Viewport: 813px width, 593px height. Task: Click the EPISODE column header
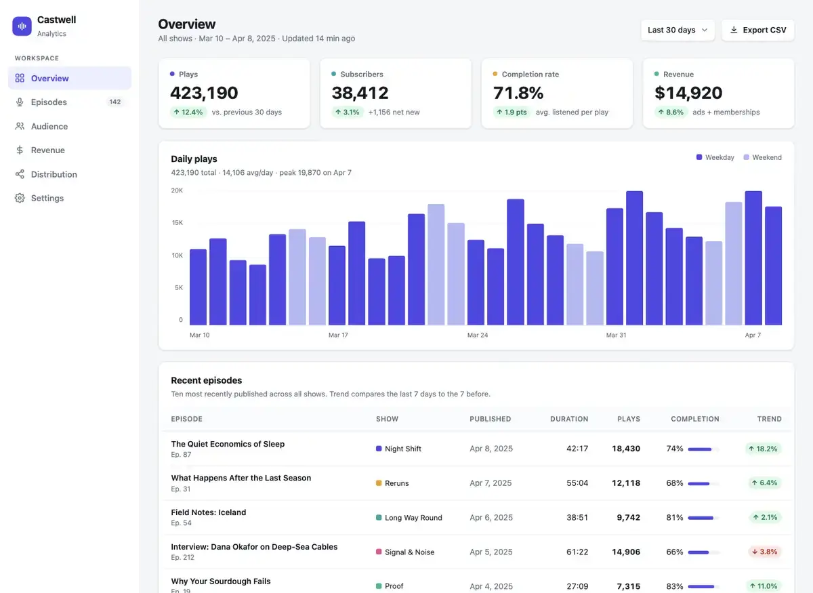(x=186, y=419)
